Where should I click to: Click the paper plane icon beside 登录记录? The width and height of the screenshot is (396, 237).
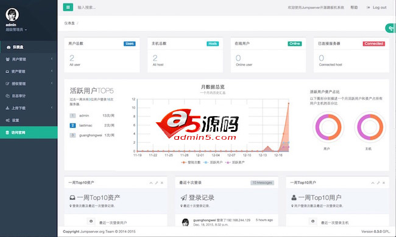click(184, 197)
